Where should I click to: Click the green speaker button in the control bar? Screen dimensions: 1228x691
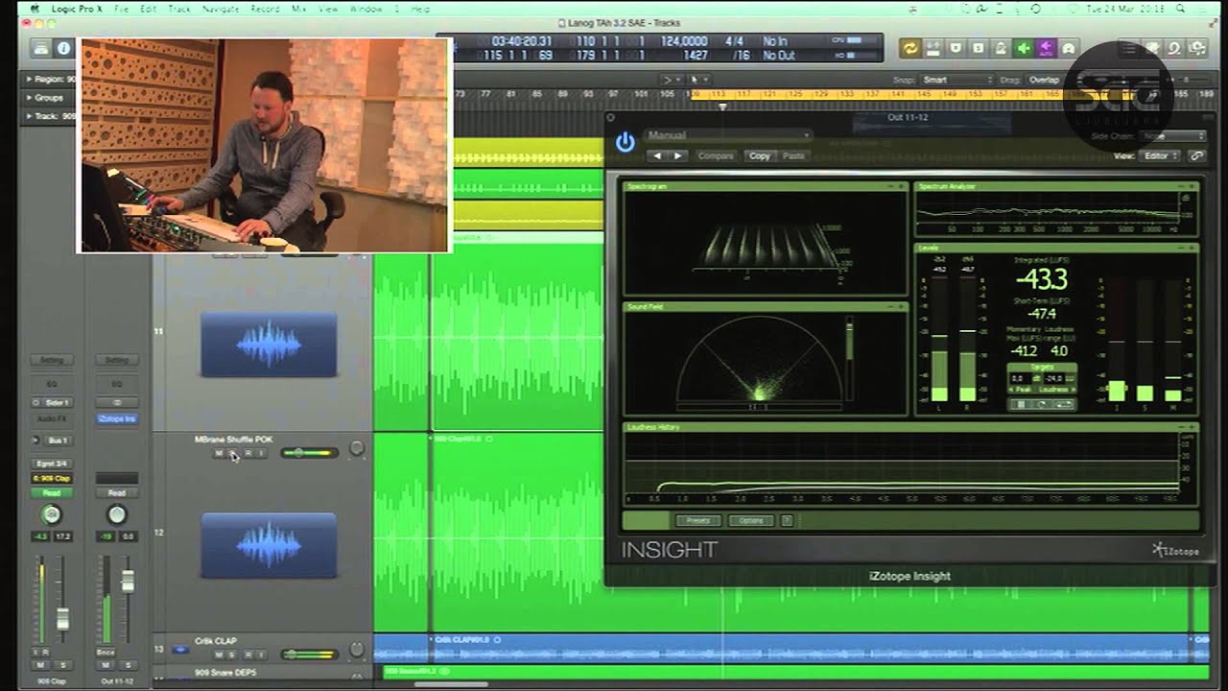tap(1023, 48)
